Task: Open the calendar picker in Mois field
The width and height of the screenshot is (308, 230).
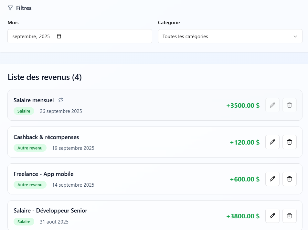Action: click(59, 37)
